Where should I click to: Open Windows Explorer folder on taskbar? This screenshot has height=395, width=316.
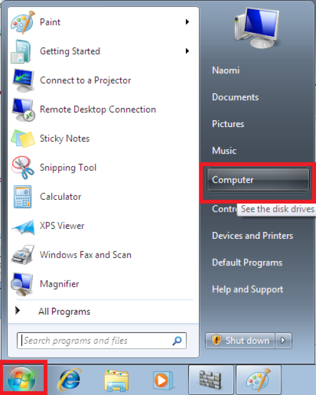pos(116,380)
